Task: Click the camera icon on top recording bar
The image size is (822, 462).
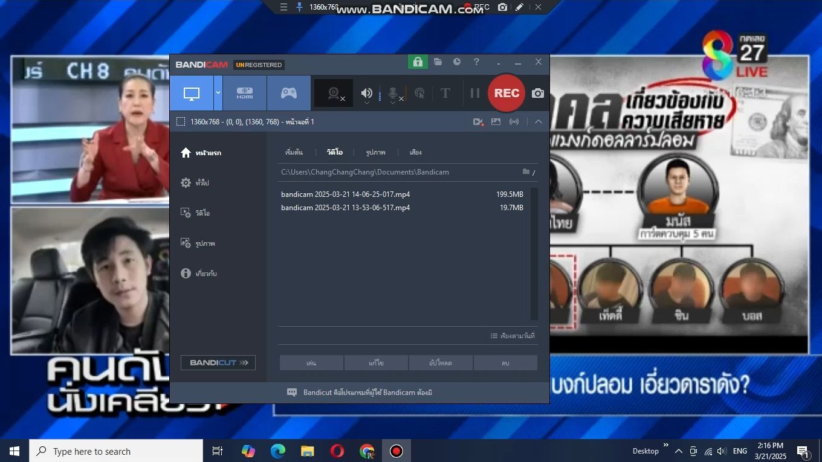Action: 502,7
